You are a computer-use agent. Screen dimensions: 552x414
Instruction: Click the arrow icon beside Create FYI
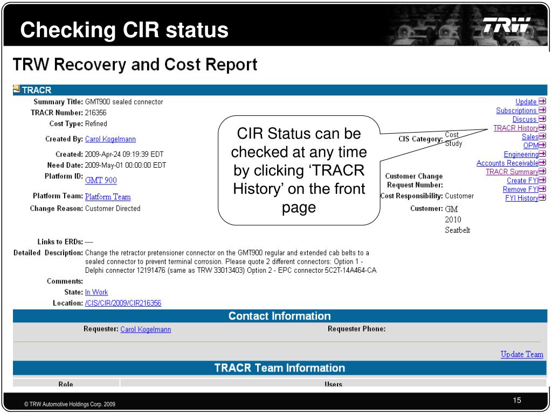coord(542,180)
